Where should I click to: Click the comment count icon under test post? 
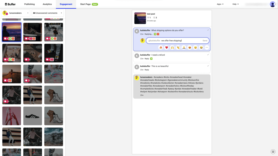[154, 18]
